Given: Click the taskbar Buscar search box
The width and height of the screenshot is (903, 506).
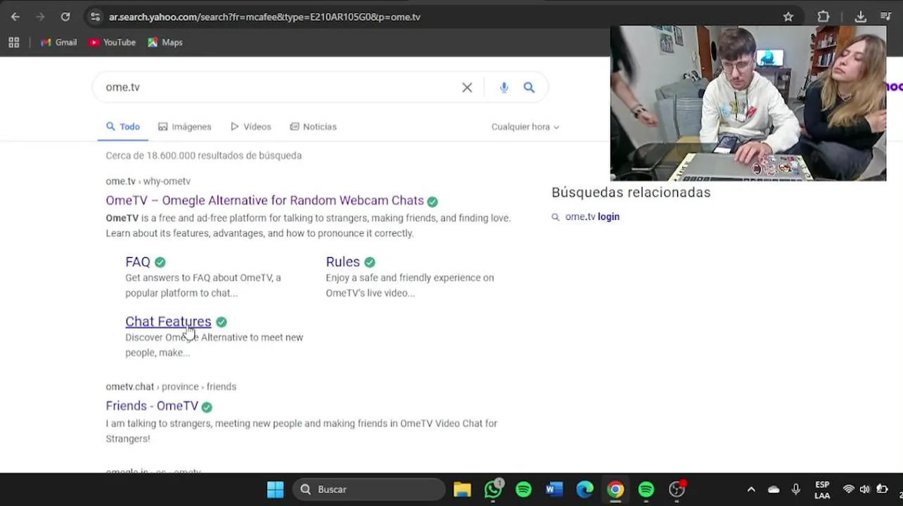Looking at the screenshot, I should tap(369, 489).
